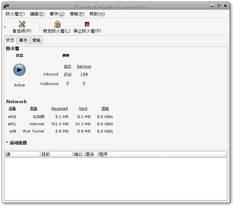
Task: Open the 帮助(H) menu
Action: (x=97, y=14)
